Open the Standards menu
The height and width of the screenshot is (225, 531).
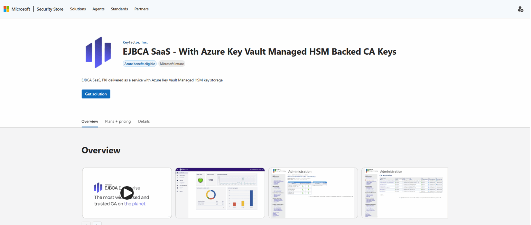(119, 9)
